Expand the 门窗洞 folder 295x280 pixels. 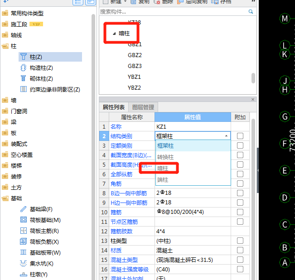[5, 111]
